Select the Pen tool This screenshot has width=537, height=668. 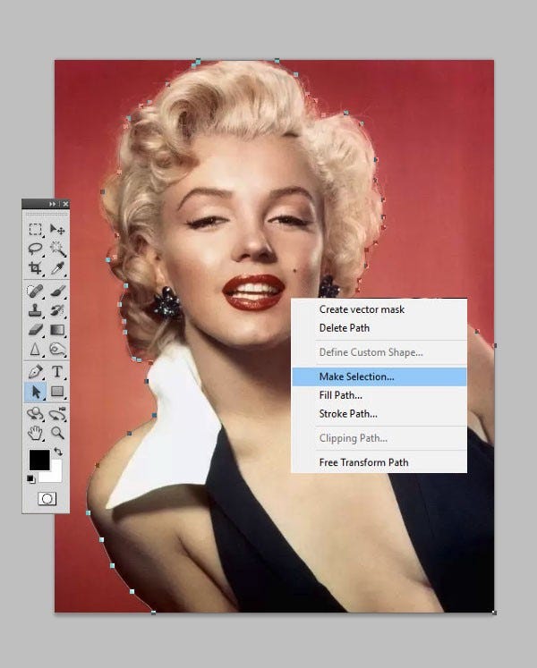[35, 371]
